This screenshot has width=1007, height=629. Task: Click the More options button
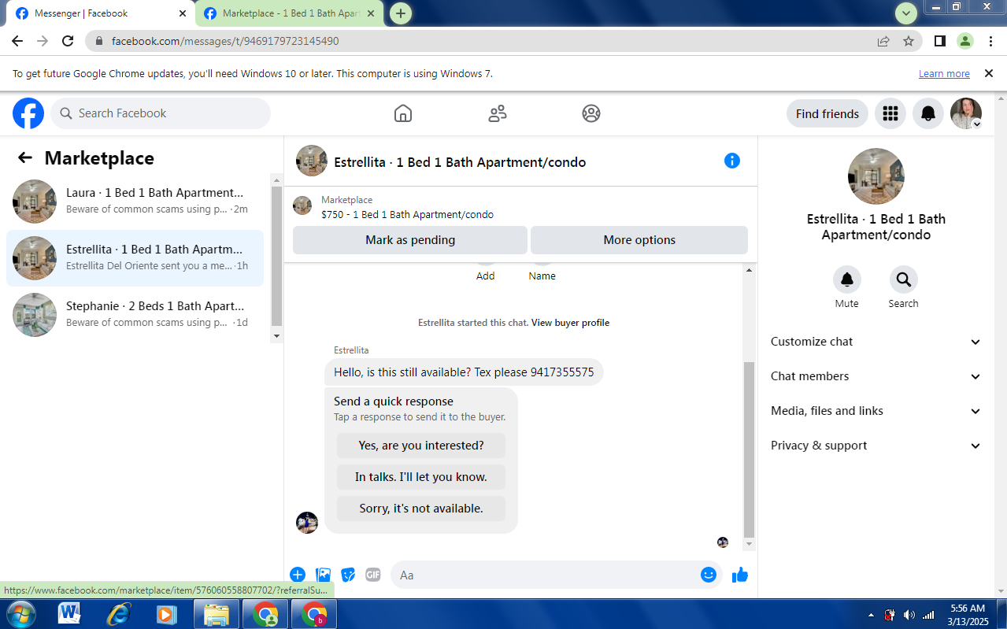click(x=639, y=240)
